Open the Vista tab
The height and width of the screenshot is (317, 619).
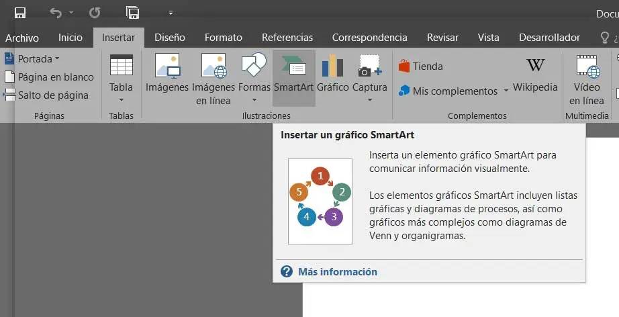click(x=488, y=38)
